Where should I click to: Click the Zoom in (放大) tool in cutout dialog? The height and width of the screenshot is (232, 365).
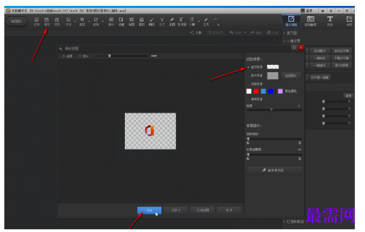83,56
